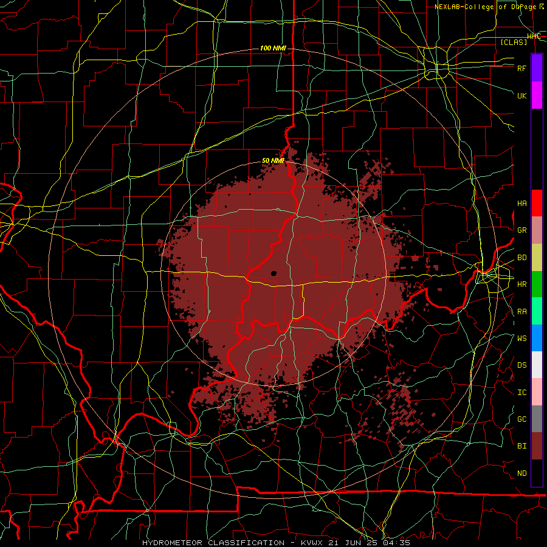Click the 'RA' legend label

point(521,312)
